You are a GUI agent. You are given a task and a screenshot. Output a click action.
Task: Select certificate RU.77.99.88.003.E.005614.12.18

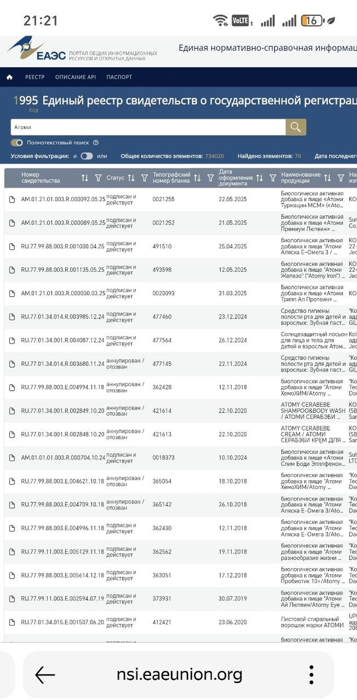(63, 576)
